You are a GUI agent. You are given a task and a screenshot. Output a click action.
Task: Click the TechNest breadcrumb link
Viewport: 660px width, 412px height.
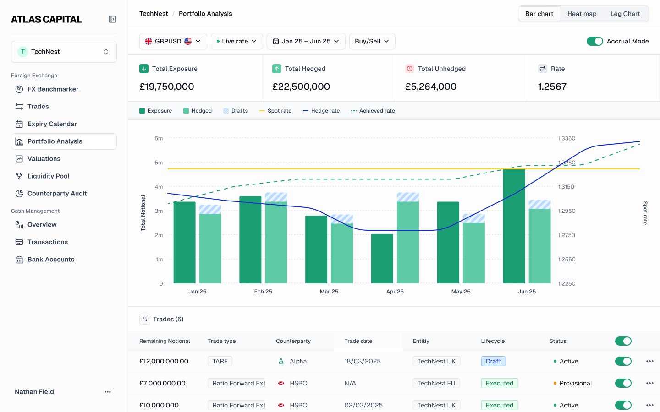point(154,14)
